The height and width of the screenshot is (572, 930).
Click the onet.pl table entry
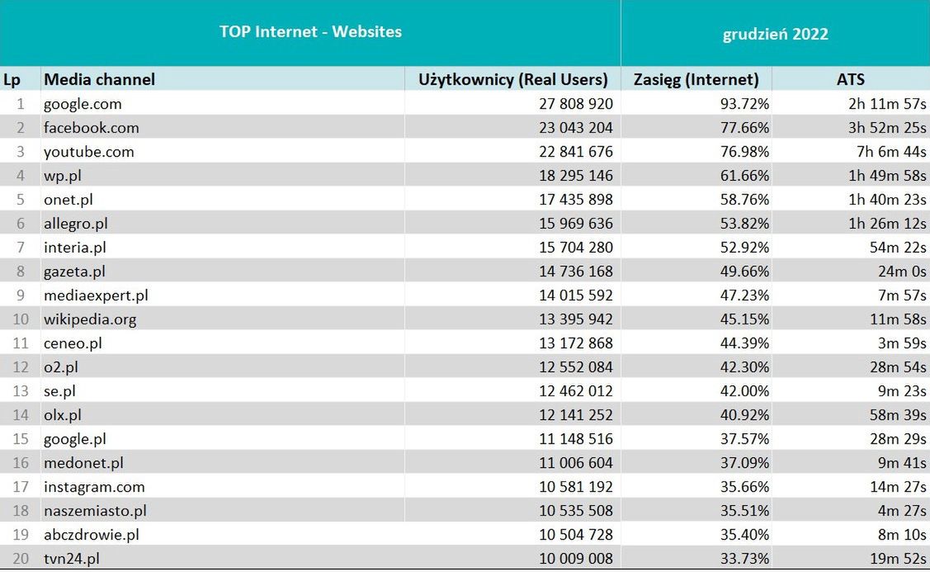68,200
